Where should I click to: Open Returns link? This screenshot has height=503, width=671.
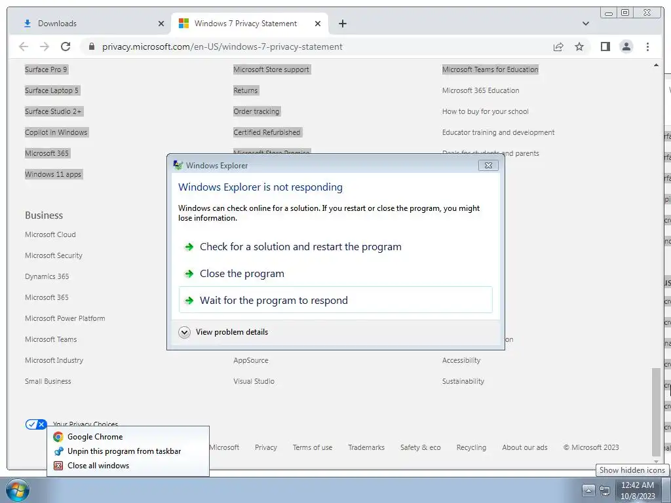[x=246, y=90]
